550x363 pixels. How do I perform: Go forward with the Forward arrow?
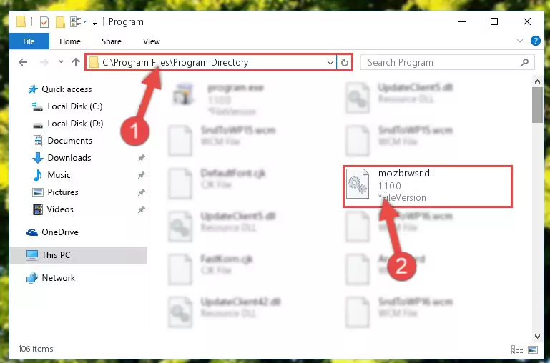pos(44,62)
